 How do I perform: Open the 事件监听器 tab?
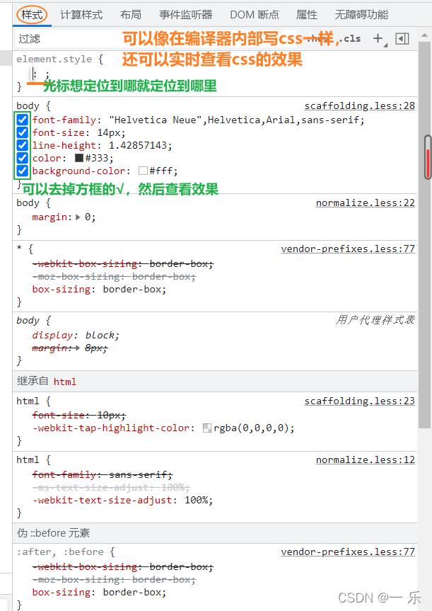tap(186, 15)
